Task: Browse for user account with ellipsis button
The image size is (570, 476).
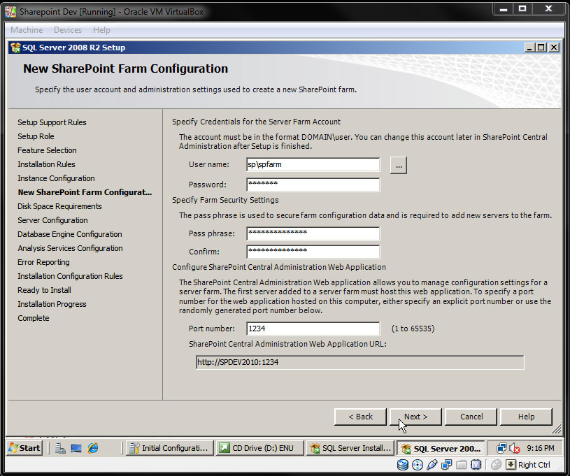Action: [399, 166]
